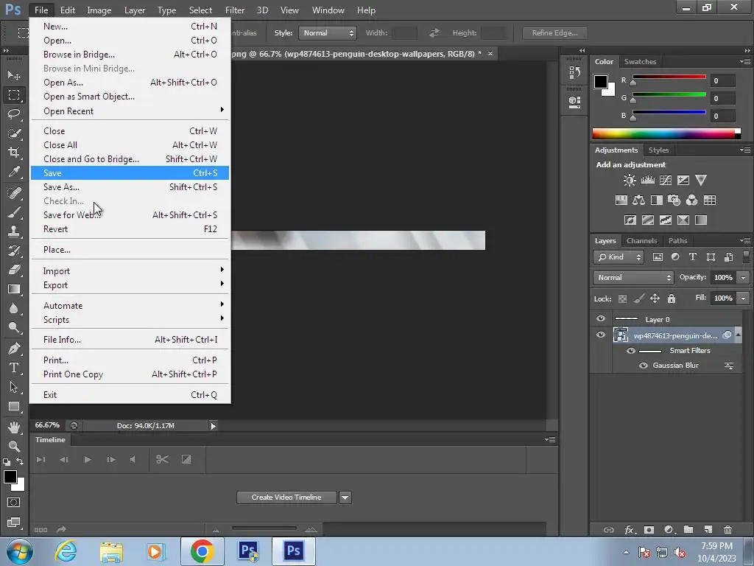The width and height of the screenshot is (754, 566).
Task: Add a Color Balance adjustment
Action: click(x=638, y=200)
